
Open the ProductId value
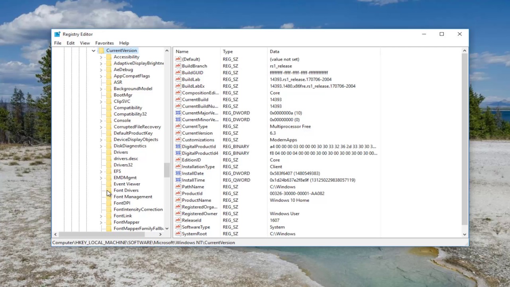coord(192,193)
